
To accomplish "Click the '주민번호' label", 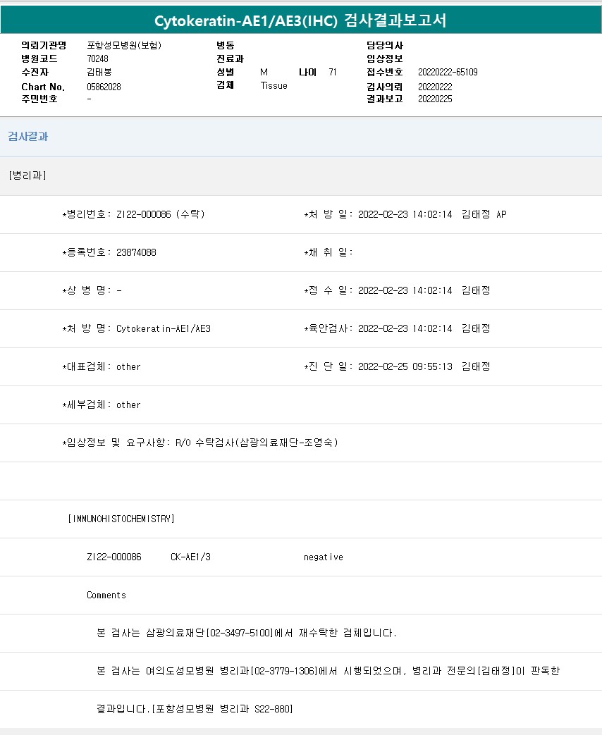I will pos(39,99).
